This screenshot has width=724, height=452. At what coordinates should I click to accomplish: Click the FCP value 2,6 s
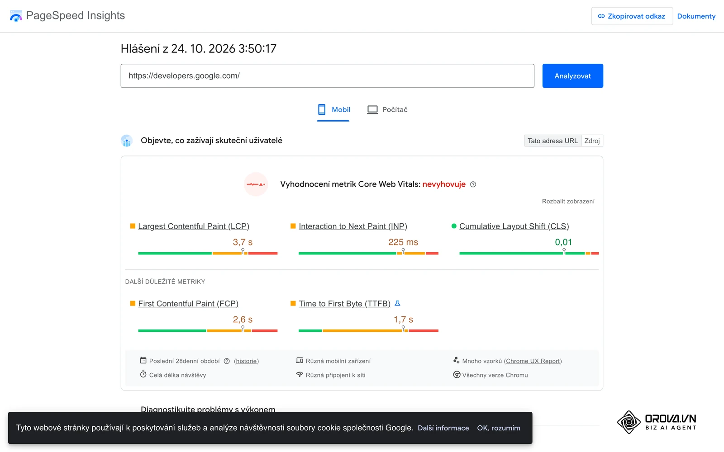pyautogui.click(x=243, y=320)
